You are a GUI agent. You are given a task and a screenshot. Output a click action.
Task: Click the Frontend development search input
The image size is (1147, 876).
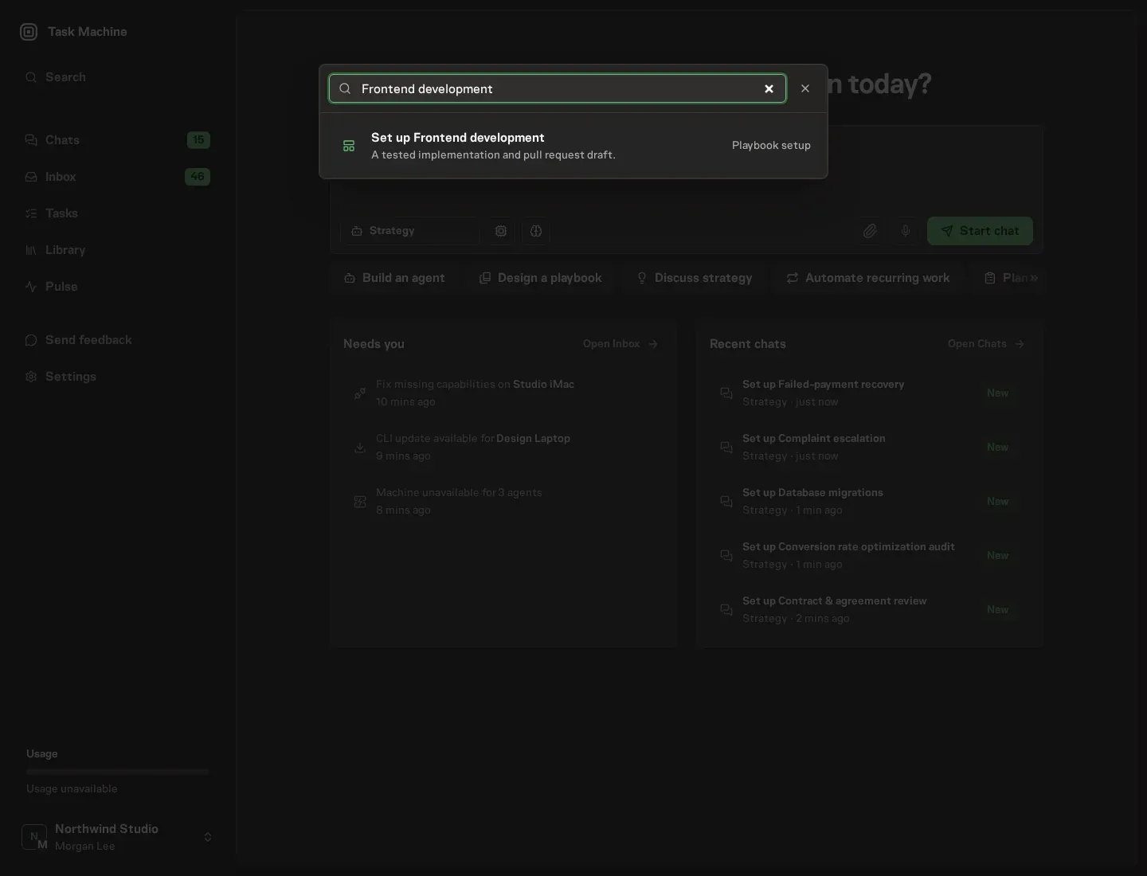coord(558,88)
